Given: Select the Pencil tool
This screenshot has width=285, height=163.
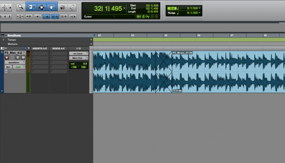Looking at the screenshot, I should 72,8.
